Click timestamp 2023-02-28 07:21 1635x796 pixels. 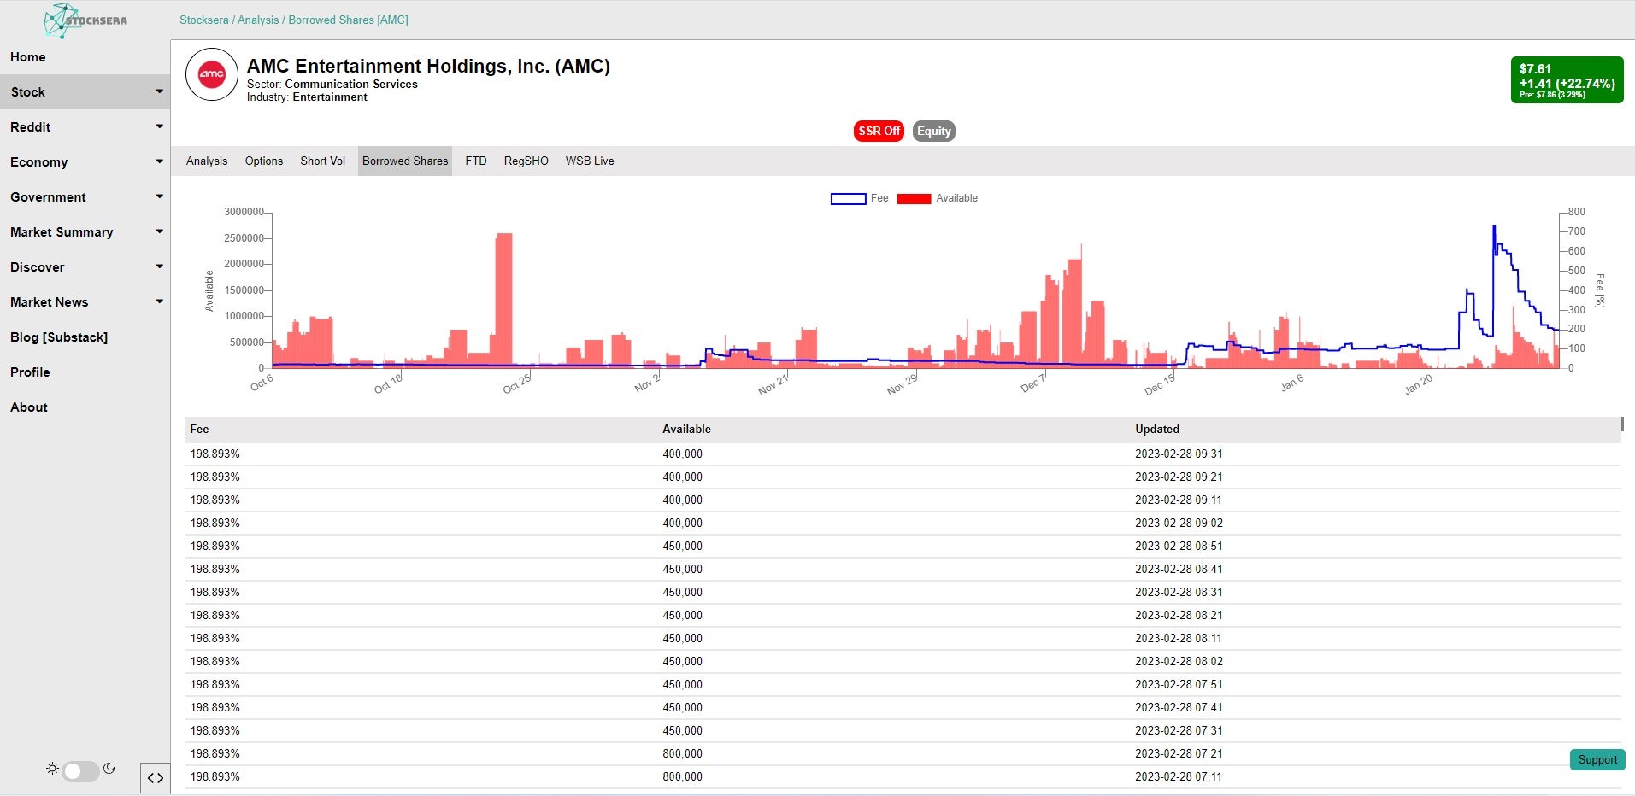[1179, 753]
